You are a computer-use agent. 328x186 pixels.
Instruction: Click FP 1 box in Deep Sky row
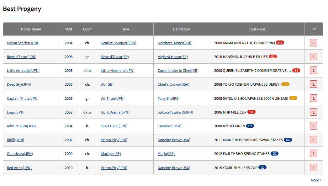(314, 84)
